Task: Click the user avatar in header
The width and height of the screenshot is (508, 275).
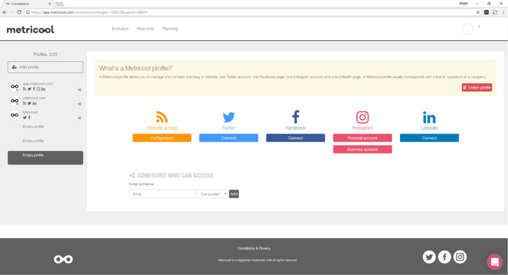Action: click(x=467, y=29)
